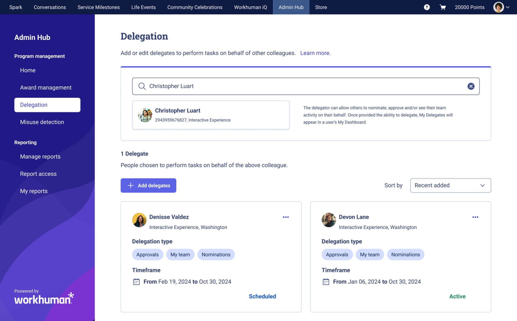Open the help question mark icon
This screenshot has height=321, width=517.
point(427,7)
